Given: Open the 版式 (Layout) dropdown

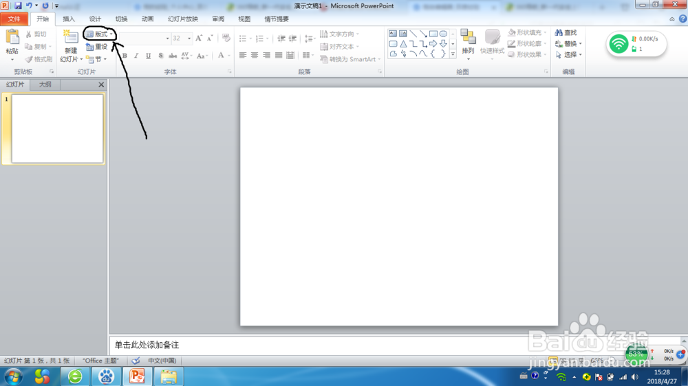Looking at the screenshot, I should [99, 34].
